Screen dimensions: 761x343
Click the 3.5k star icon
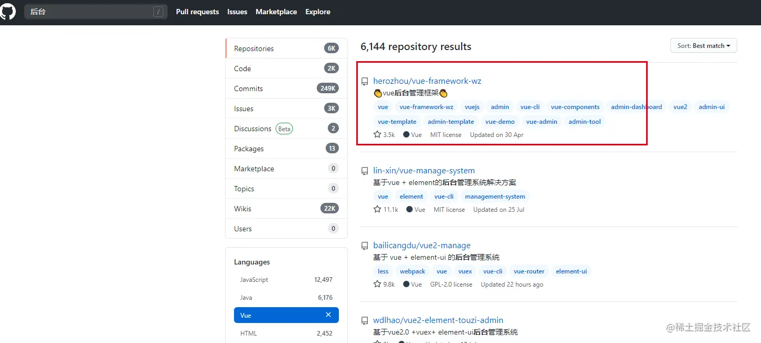tap(377, 135)
